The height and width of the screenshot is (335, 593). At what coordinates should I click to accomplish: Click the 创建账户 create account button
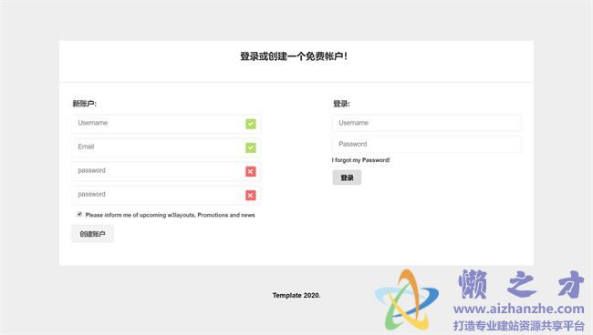coord(92,234)
